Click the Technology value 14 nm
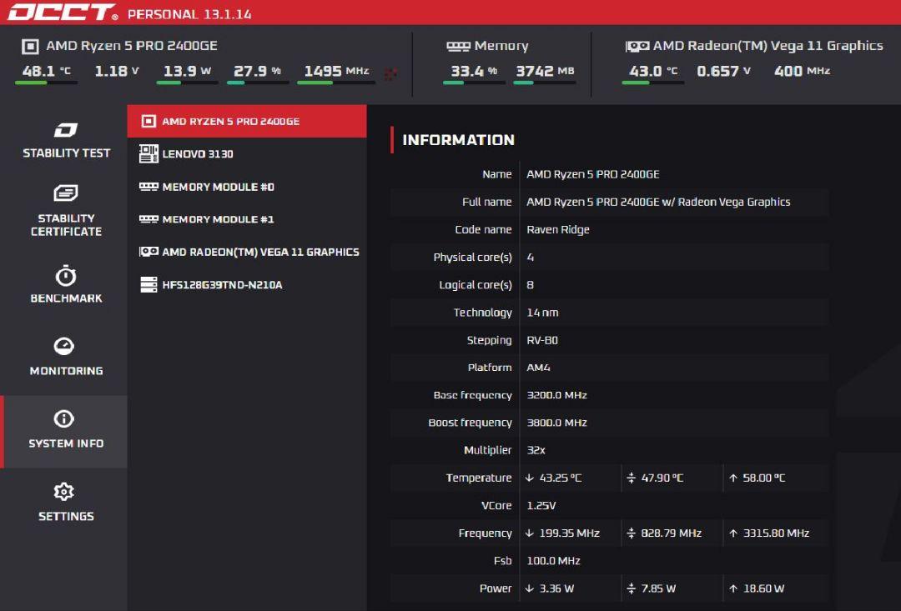901x611 pixels. point(542,313)
